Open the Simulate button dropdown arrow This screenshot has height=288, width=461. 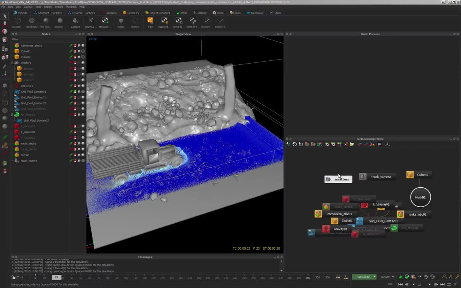(375, 277)
